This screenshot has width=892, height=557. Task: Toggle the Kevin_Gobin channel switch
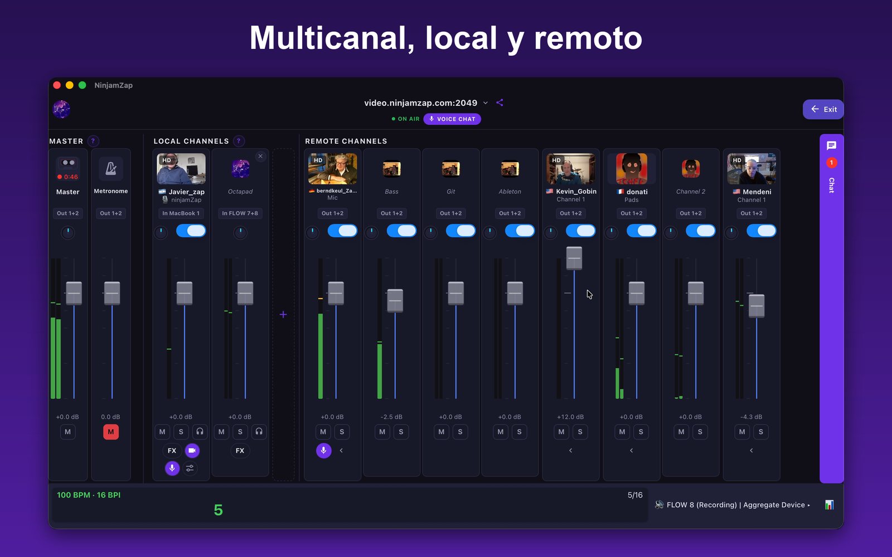[580, 231]
